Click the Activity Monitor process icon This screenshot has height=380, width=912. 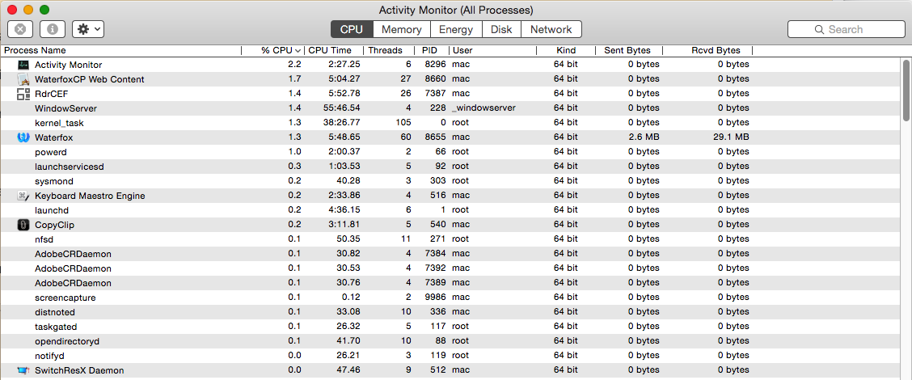click(23, 65)
